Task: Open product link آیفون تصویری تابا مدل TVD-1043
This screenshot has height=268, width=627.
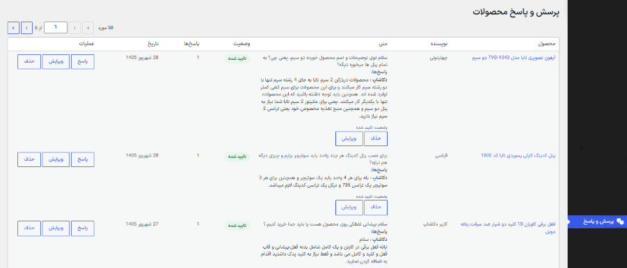Action: pos(514,58)
